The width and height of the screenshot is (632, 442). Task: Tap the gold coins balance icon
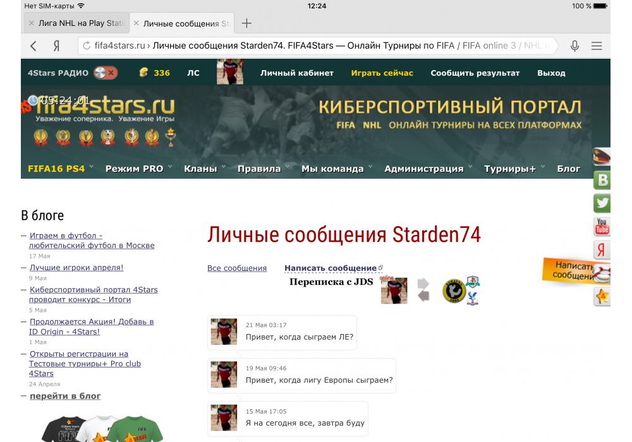click(x=144, y=73)
